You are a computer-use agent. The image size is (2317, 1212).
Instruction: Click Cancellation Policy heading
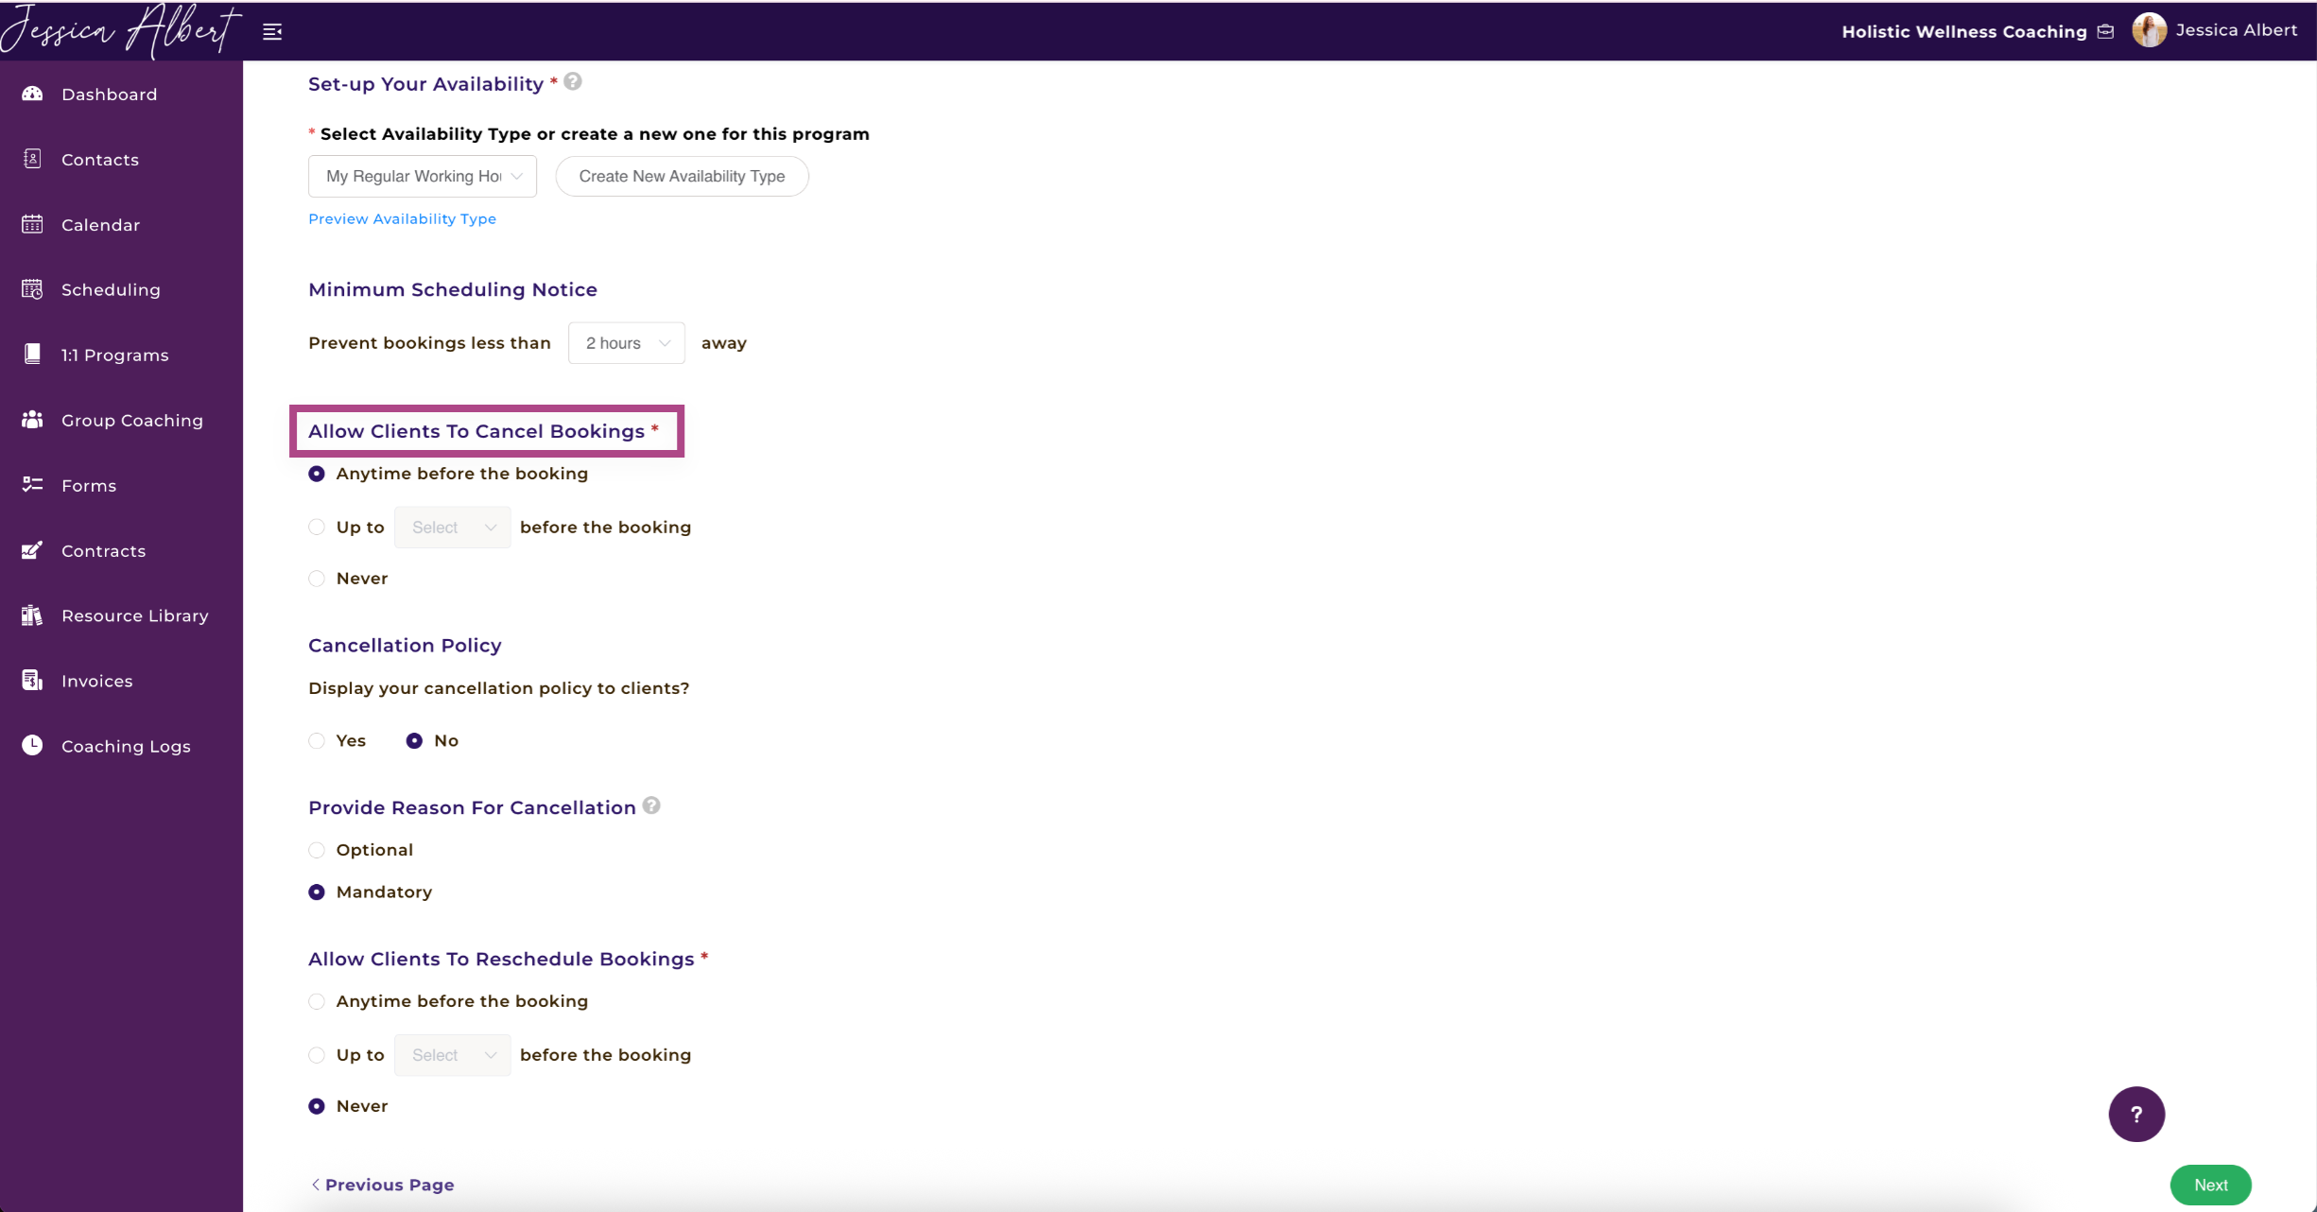405,646
